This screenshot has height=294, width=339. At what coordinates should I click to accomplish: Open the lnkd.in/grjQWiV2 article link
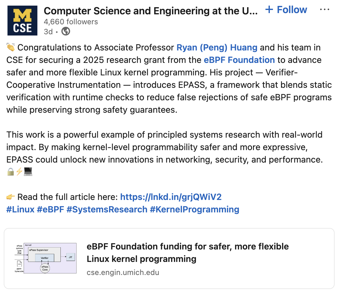[171, 197]
